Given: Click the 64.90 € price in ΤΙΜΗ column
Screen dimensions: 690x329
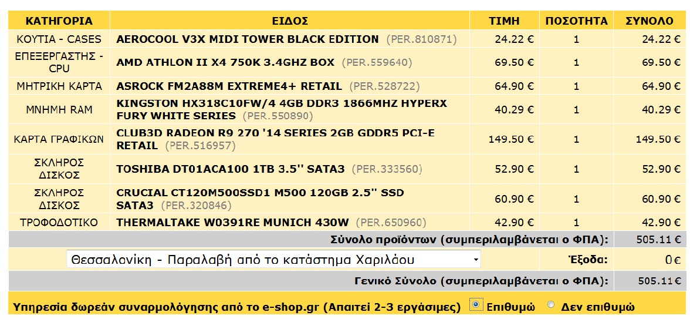Looking at the screenshot, I should [514, 86].
